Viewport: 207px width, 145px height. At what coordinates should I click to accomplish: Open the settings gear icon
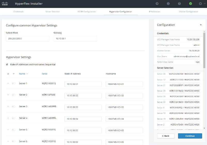pyautogui.click(x=200, y=4)
